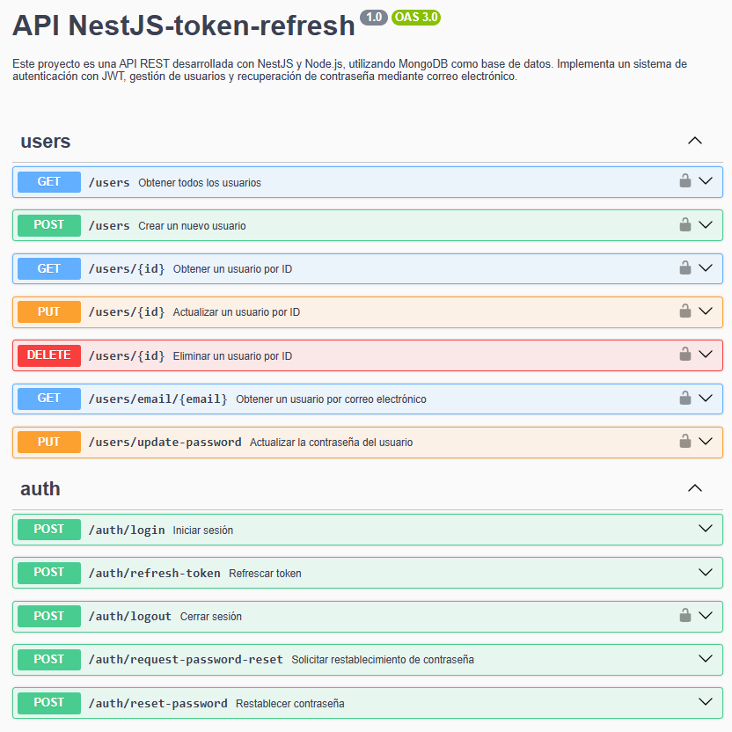Viewport: 732px width, 732px height.
Task: Expand /users/update-password chevron
Action: tap(706, 442)
